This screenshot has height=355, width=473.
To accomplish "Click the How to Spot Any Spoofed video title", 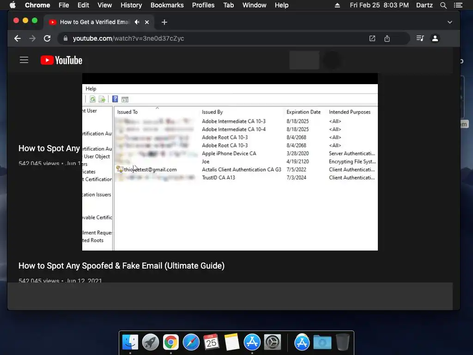I will click(x=121, y=266).
